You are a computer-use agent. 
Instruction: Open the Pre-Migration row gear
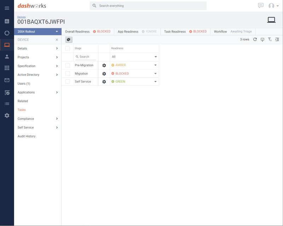coord(104,65)
